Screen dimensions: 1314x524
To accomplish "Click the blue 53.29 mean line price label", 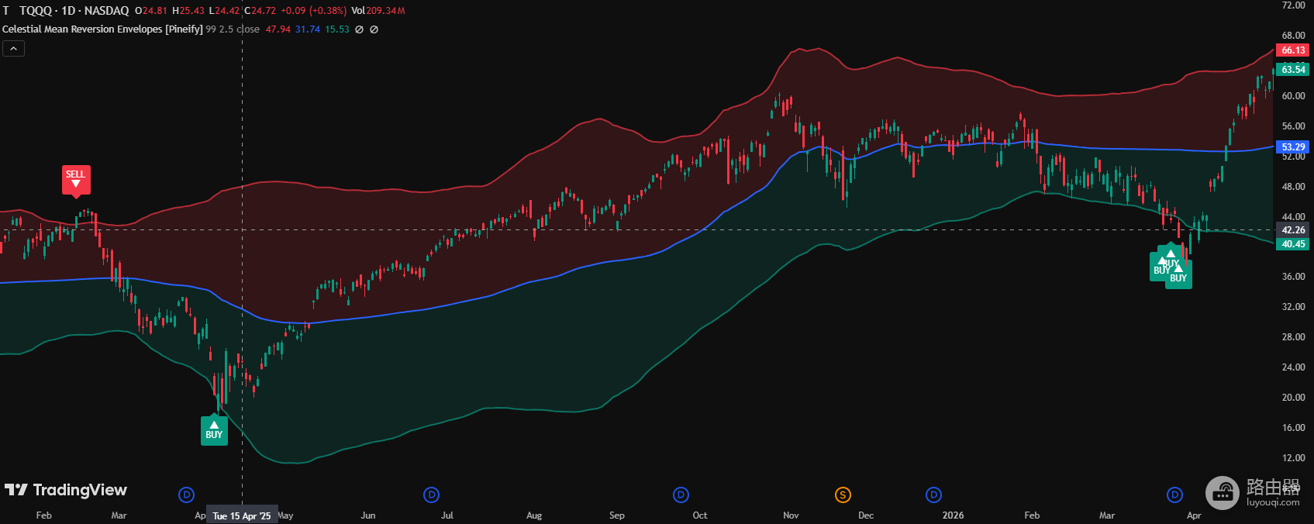I will tap(1293, 147).
